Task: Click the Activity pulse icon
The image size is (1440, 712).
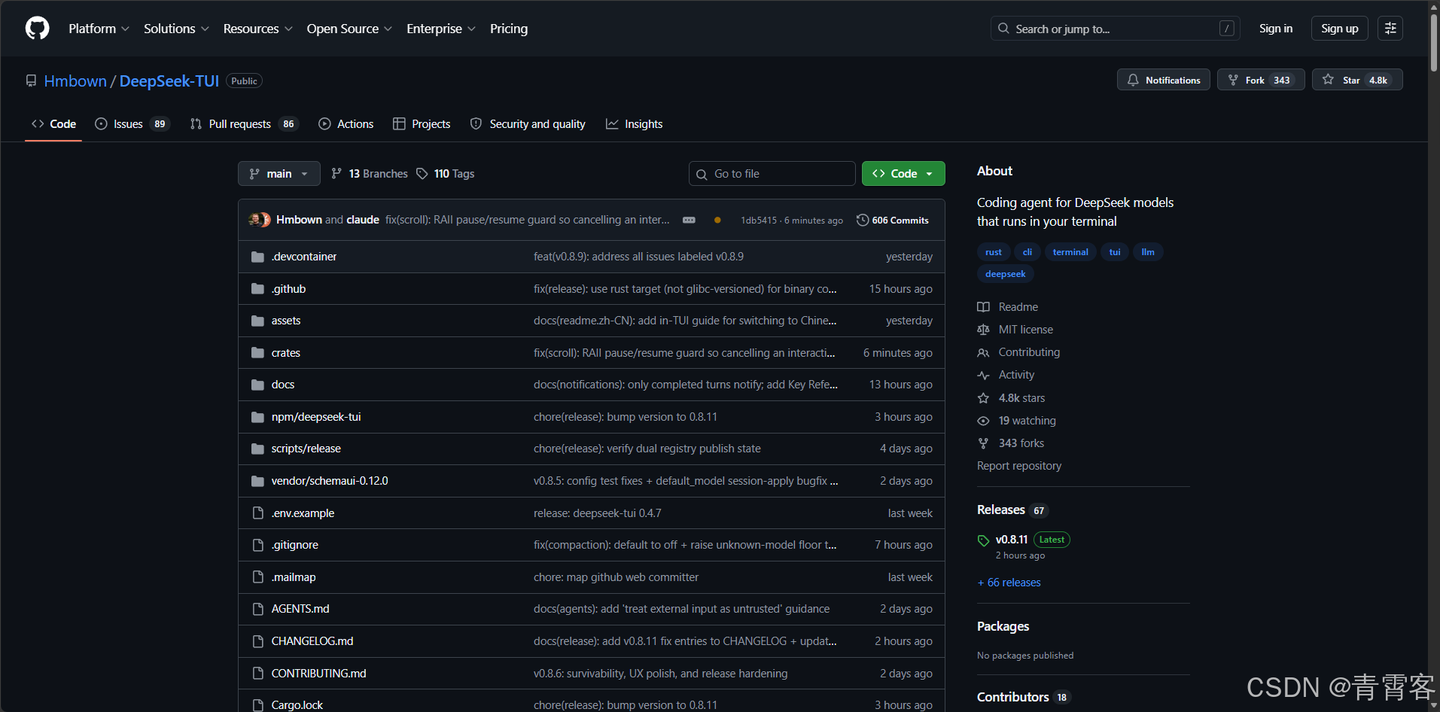Action: 983,375
